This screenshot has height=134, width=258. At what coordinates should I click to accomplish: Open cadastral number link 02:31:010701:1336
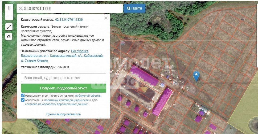[x=69, y=20]
